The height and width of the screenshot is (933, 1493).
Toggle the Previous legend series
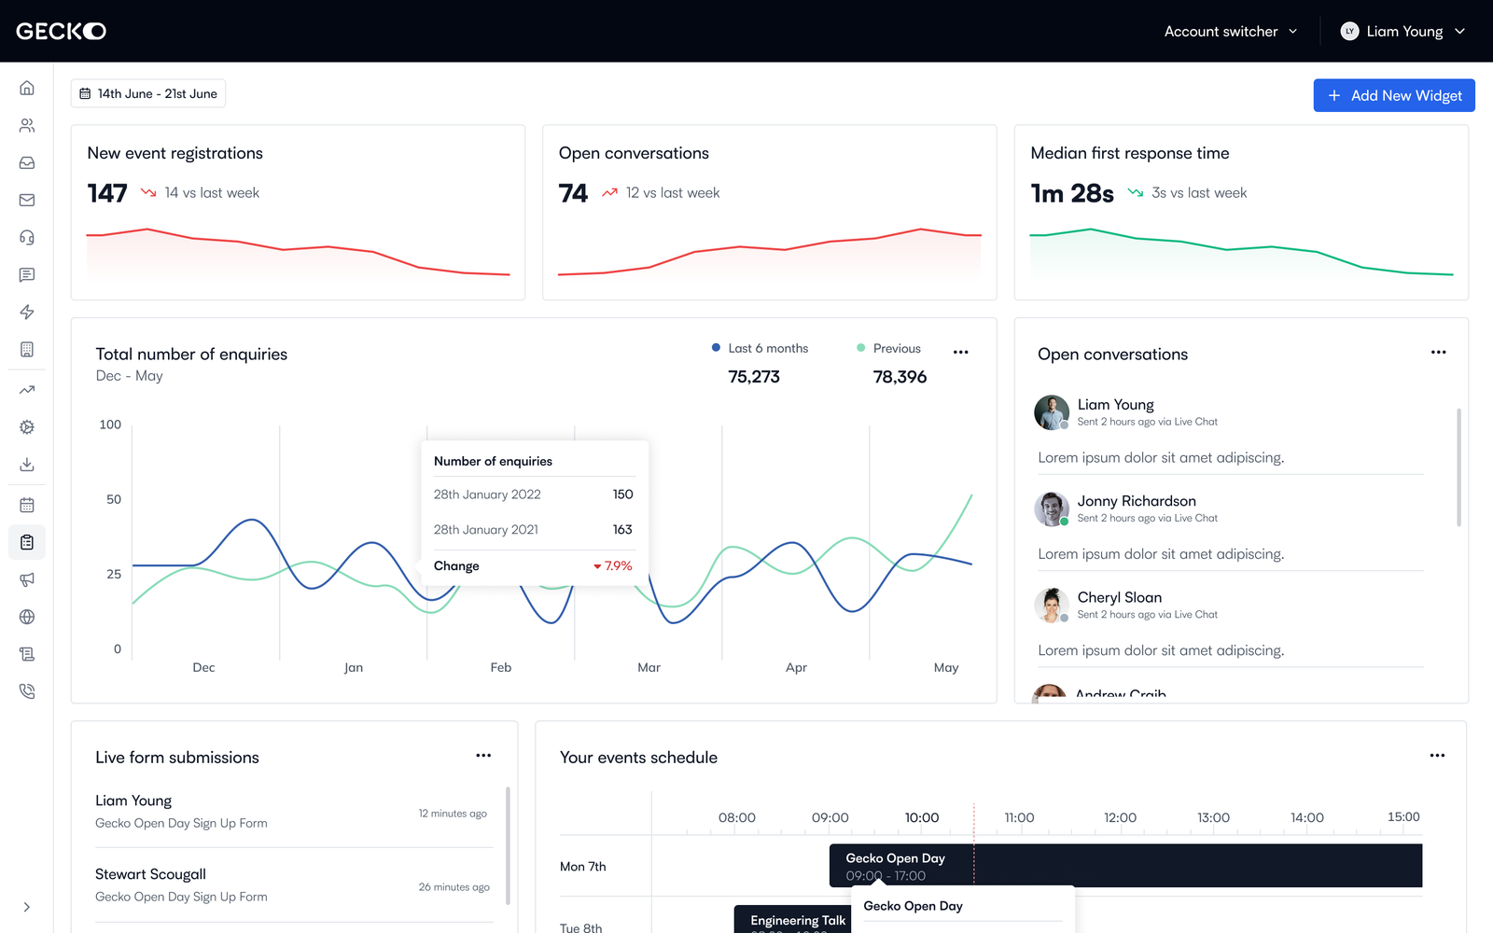tap(889, 348)
